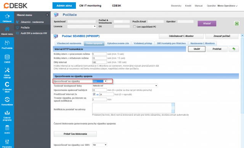Image resolution: width=244 pixels, height=148 pixels.
Task: Switch to CDESK top tab
Action: (116, 6)
